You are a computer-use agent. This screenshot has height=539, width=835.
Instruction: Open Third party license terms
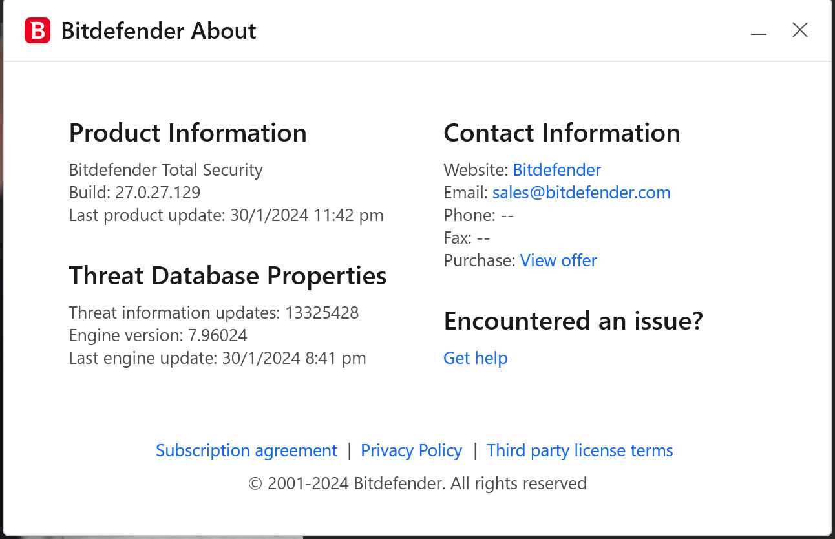[580, 450]
